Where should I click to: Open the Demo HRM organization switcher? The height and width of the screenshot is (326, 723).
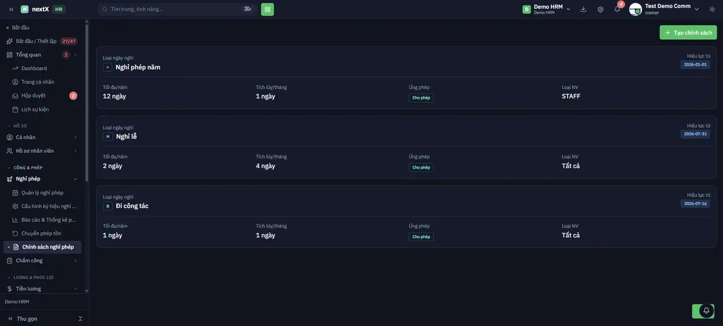point(546,9)
